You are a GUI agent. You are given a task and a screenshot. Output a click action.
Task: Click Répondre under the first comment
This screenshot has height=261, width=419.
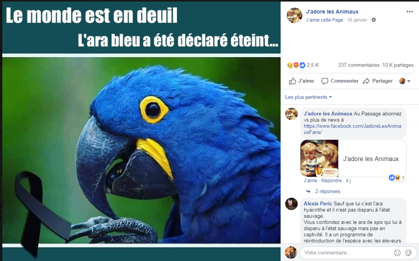click(331, 181)
